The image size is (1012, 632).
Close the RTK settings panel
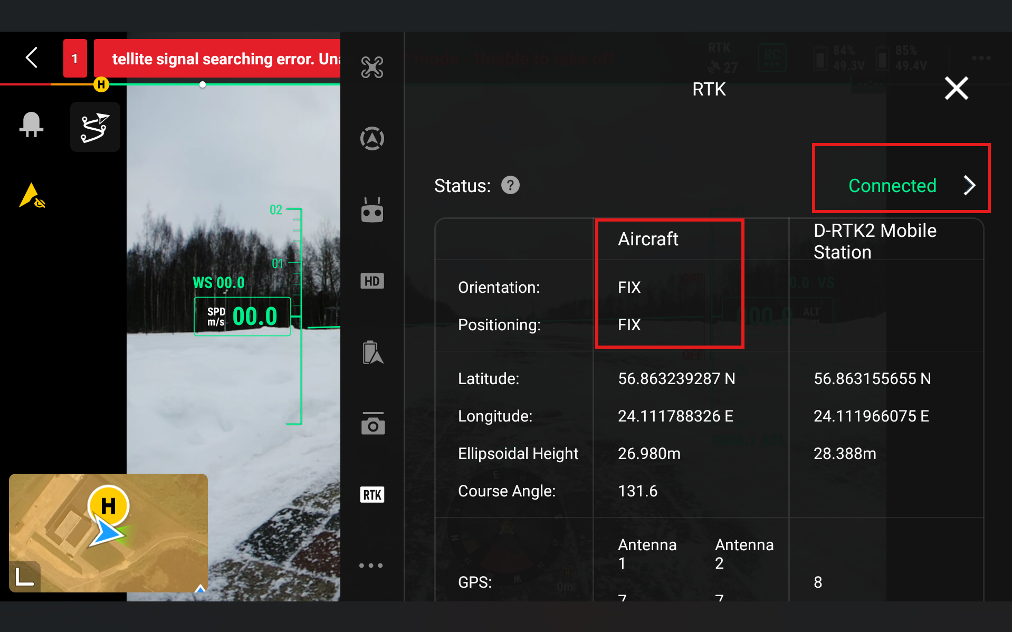pyautogui.click(x=956, y=88)
